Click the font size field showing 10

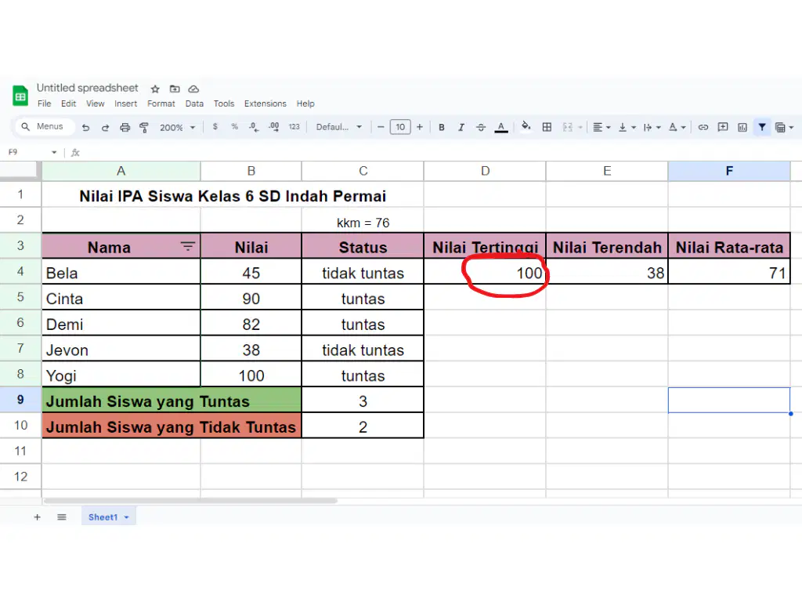click(400, 127)
